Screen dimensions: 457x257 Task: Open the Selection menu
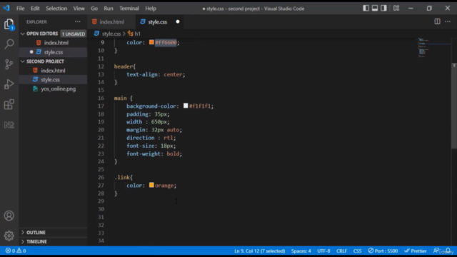[56, 9]
